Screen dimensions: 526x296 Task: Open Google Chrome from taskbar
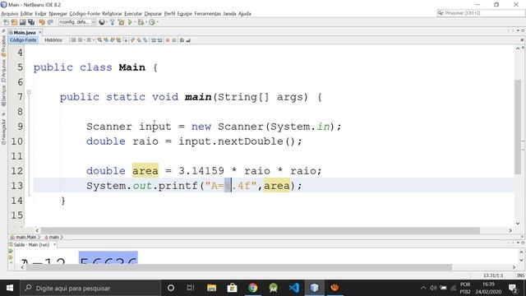click(x=252, y=288)
